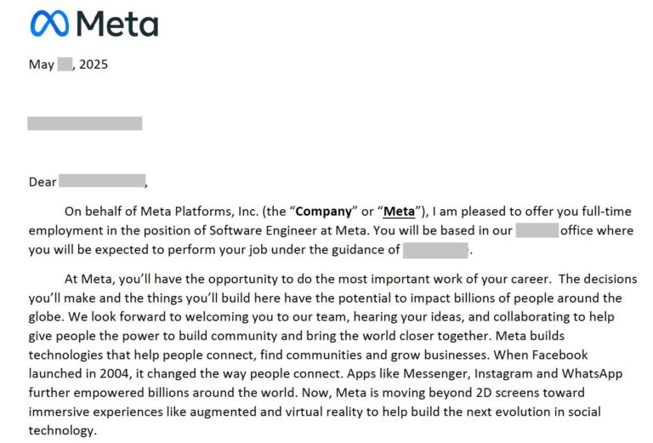Click the redacted name after Dear
Viewport: 653px width, 443px height.
102,181
